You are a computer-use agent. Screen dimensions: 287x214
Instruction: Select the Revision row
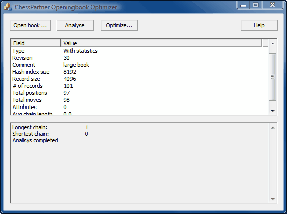click(139, 58)
